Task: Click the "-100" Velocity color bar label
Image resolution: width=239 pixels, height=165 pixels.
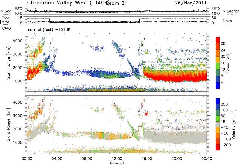Action: coord(226,139)
